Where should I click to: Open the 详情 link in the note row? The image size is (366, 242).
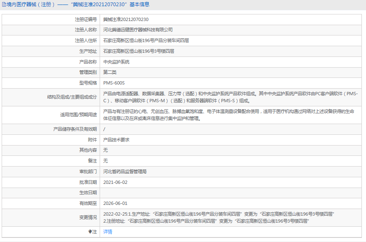coord(107,231)
